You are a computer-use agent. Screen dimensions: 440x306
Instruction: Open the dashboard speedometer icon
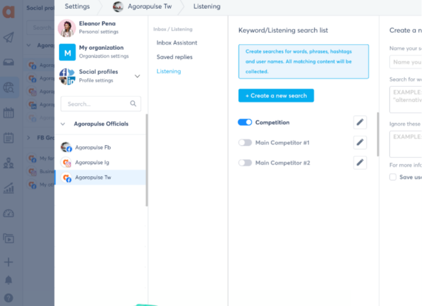8,214
